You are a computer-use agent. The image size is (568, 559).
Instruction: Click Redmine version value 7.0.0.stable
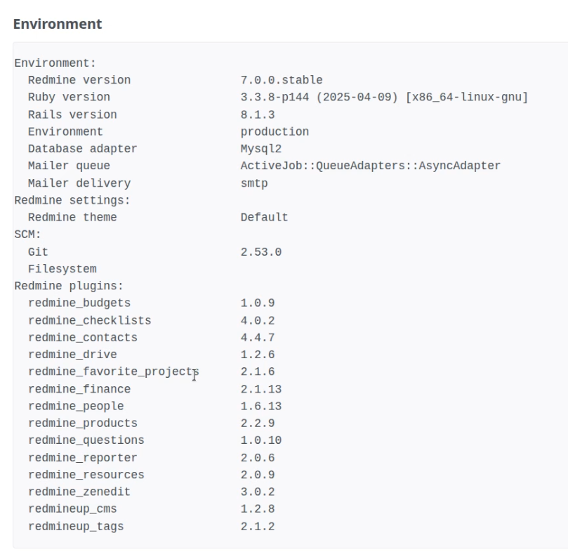(x=282, y=80)
